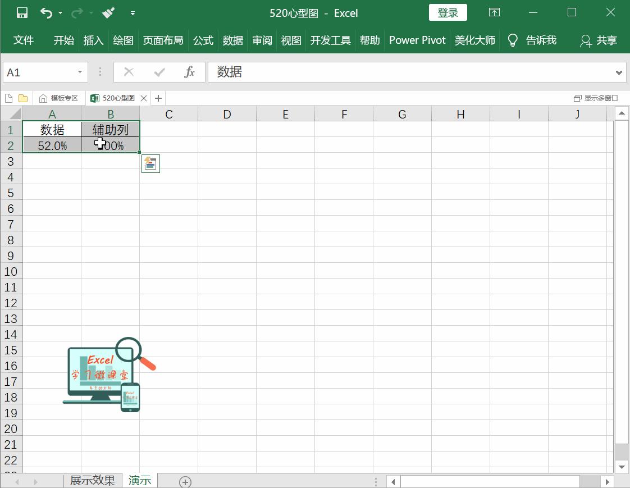Image resolution: width=630 pixels, height=488 pixels.
Task: Click the Quick Analysis icon near selected cells
Action: point(150,163)
